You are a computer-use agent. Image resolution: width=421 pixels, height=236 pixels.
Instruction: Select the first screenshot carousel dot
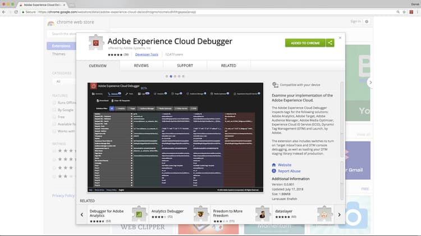coord(167,76)
